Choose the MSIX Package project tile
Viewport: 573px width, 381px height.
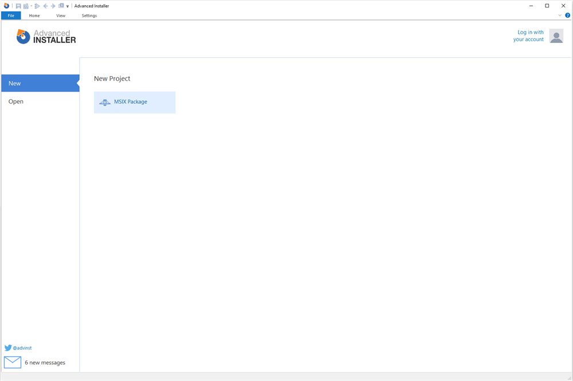(135, 103)
